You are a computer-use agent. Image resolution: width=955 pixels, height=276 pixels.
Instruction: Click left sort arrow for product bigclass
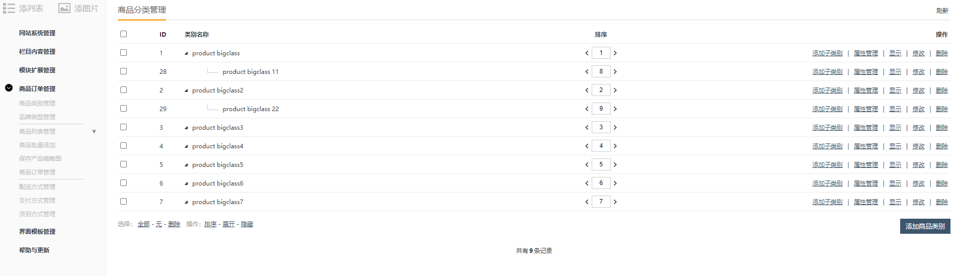pos(587,53)
